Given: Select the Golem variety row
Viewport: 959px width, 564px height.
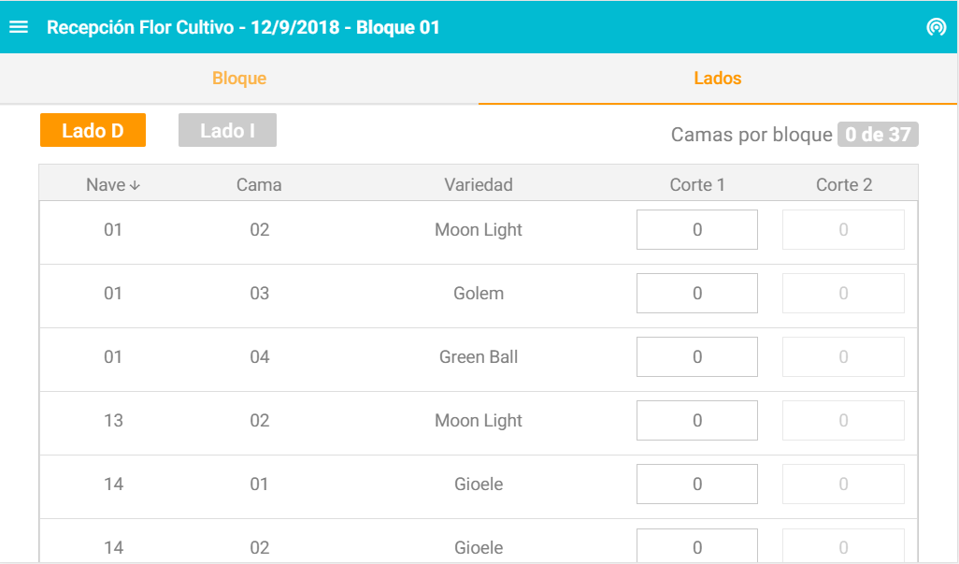Looking at the screenshot, I should [478, 294].
